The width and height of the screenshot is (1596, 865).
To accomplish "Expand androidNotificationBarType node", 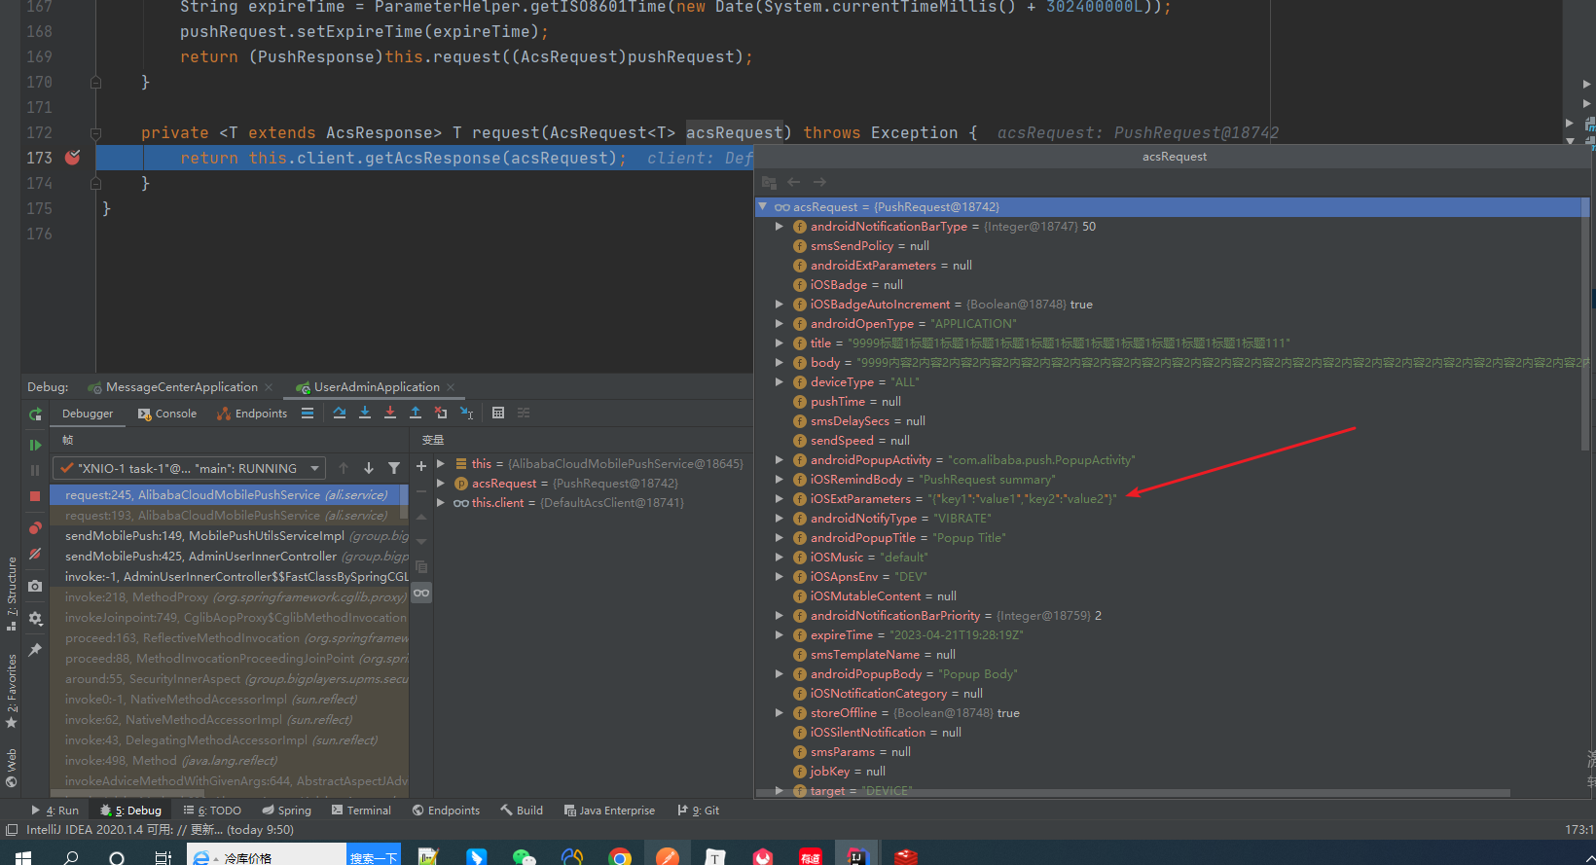I will (780, 227).
